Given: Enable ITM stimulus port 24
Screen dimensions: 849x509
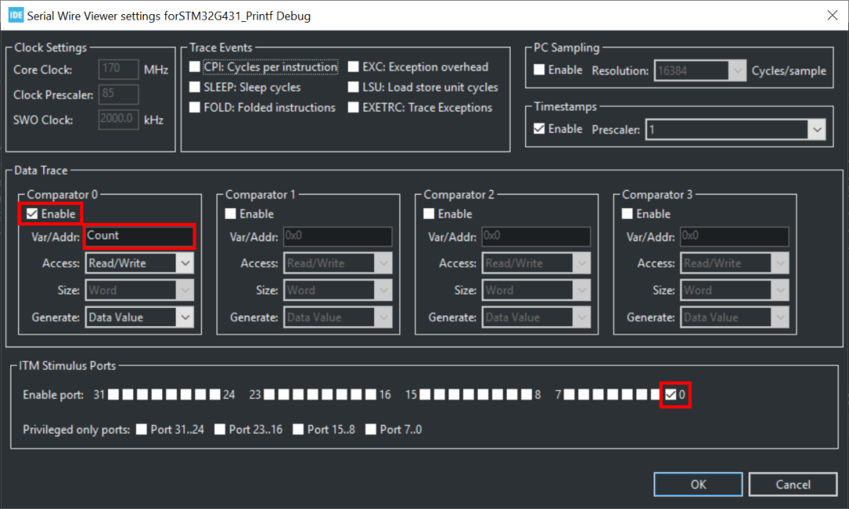Looking at the screenshot, I should coord(215,394).
